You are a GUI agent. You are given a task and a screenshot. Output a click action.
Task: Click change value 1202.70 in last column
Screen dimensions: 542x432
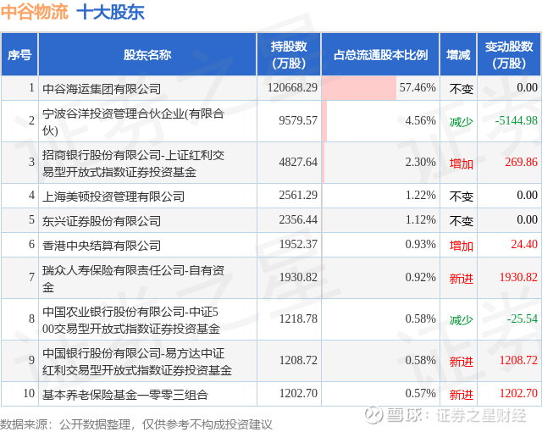[x=518, y=393]
